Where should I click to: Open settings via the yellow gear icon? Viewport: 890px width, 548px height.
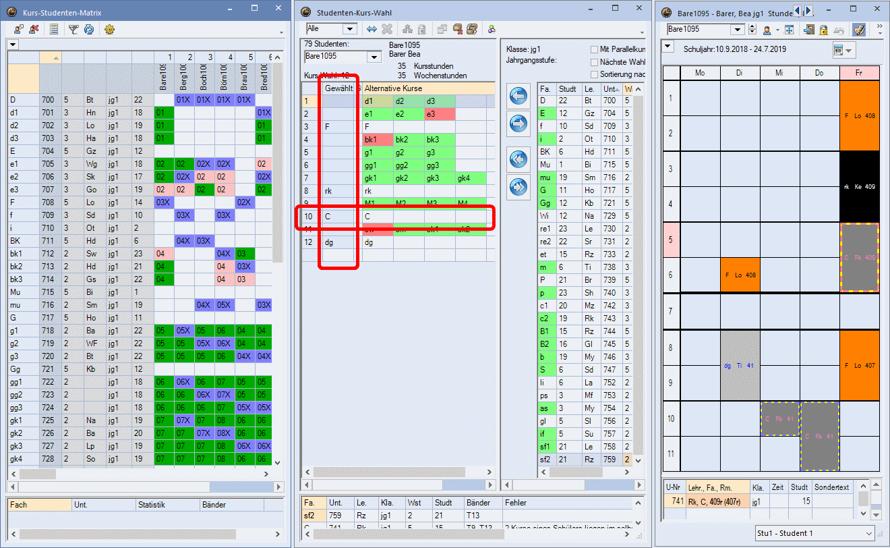(x=110, y=30)
